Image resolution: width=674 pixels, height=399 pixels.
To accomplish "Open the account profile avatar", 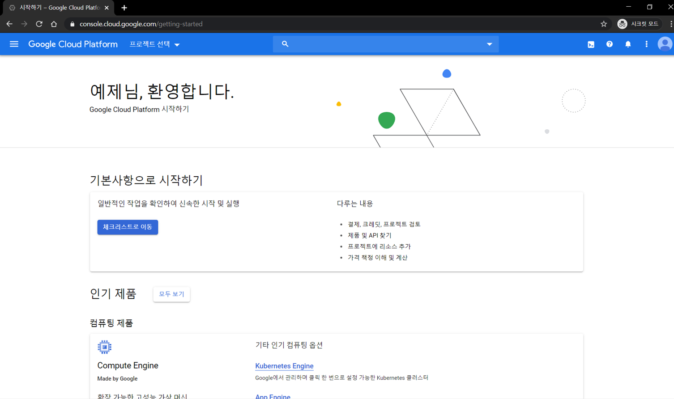I will (x=665, y=44).
